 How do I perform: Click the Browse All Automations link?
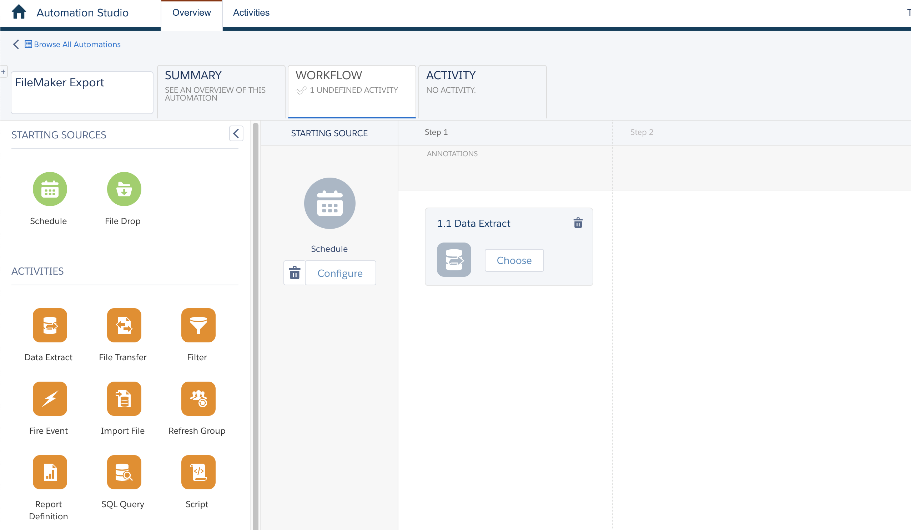click(78, 44)
